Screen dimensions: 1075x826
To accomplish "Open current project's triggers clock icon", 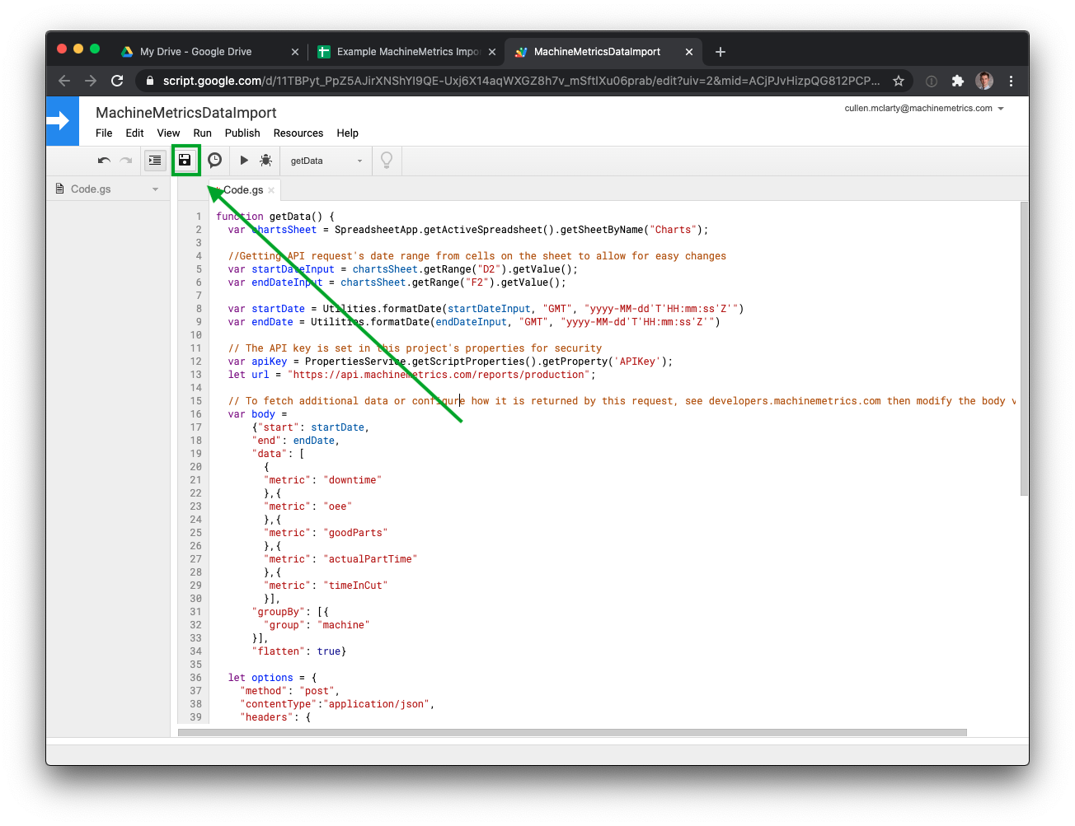I will (x=214, y=161).
